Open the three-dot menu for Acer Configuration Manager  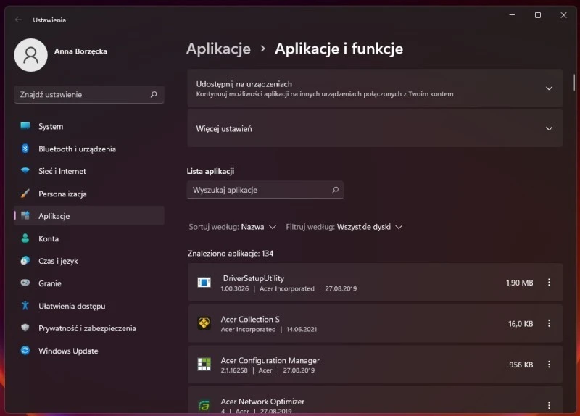pos(549,365)
